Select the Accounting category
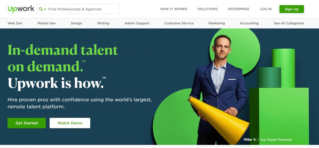 click(249, 23)
